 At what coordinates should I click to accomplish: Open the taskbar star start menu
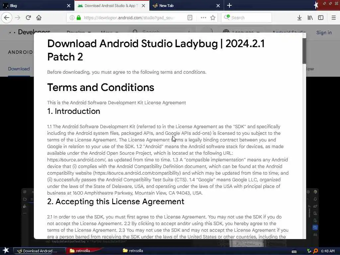click(6, 250)
